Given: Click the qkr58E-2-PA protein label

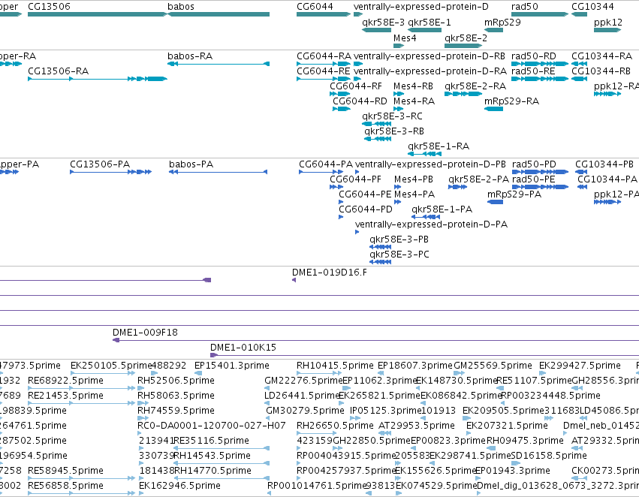Looking at the screenshot, I should [x=479, y=179].
